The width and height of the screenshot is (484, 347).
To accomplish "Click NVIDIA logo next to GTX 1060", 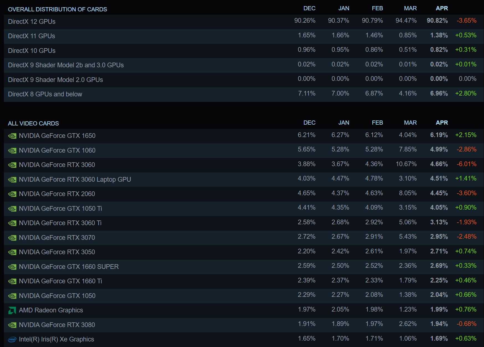I will [12, 151].
